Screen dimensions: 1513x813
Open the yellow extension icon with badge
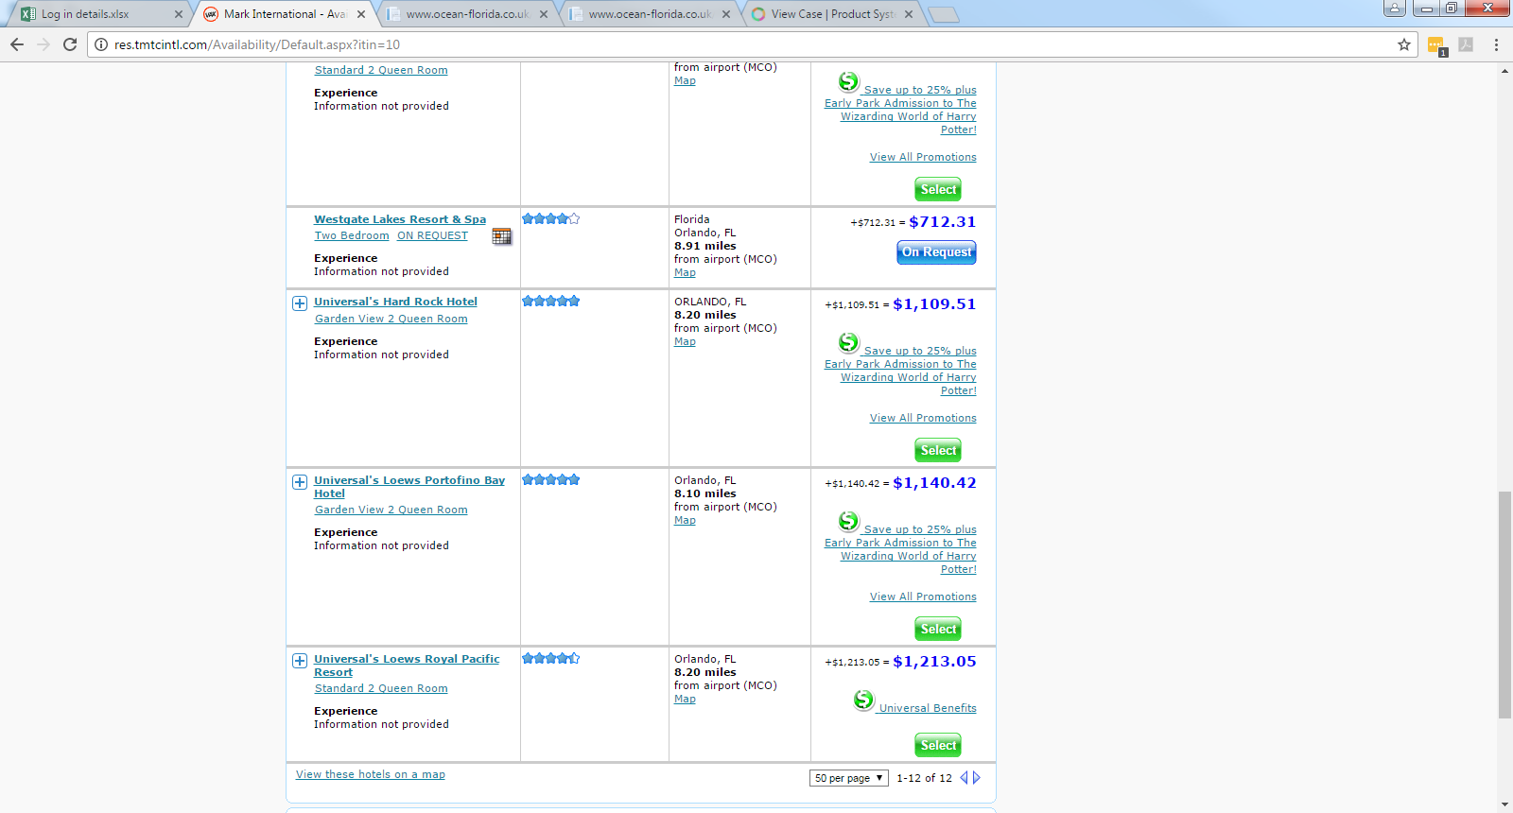[x=1436, y=45]
